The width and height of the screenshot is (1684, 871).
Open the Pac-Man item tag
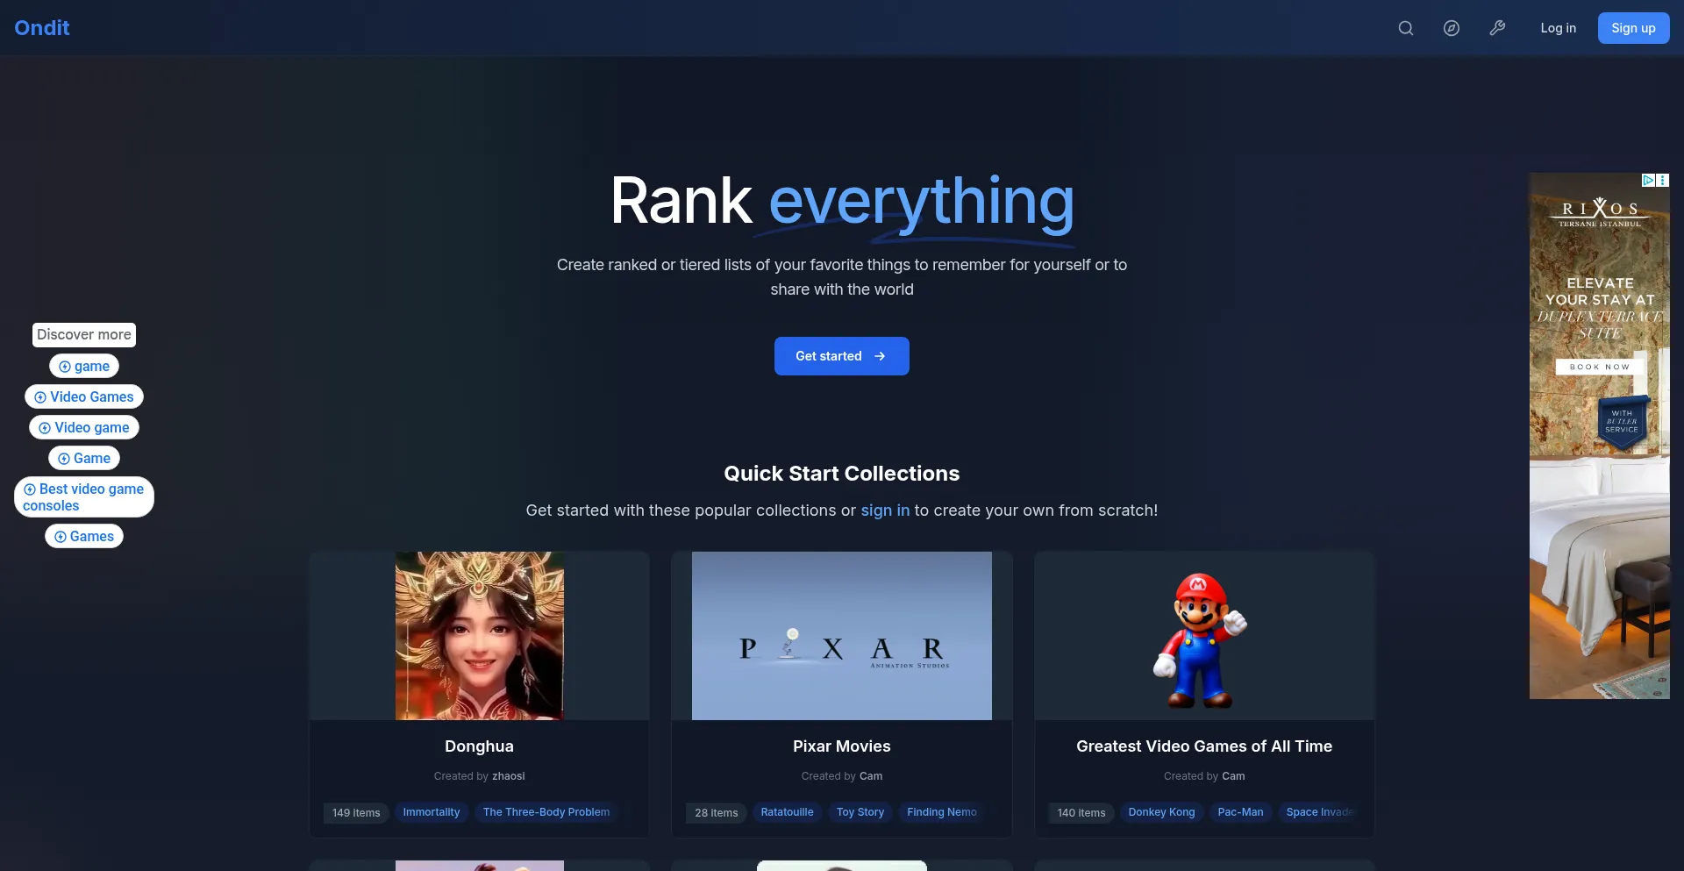[x=1240, y=812]
